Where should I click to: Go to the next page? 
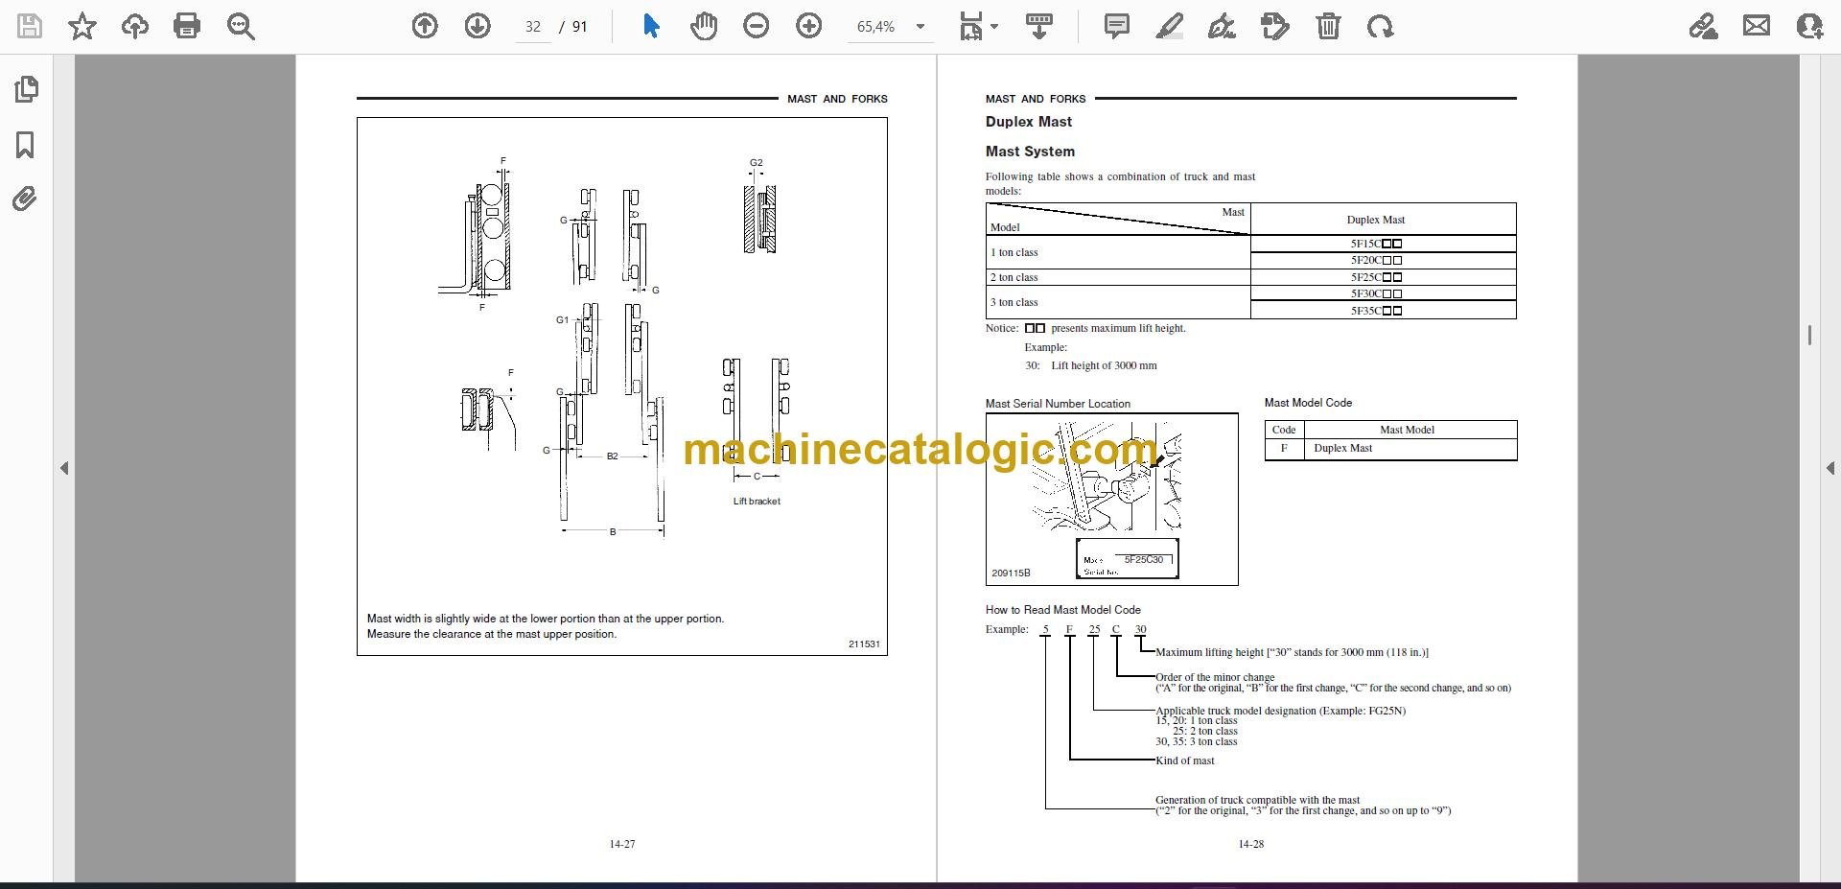[478, 26]
